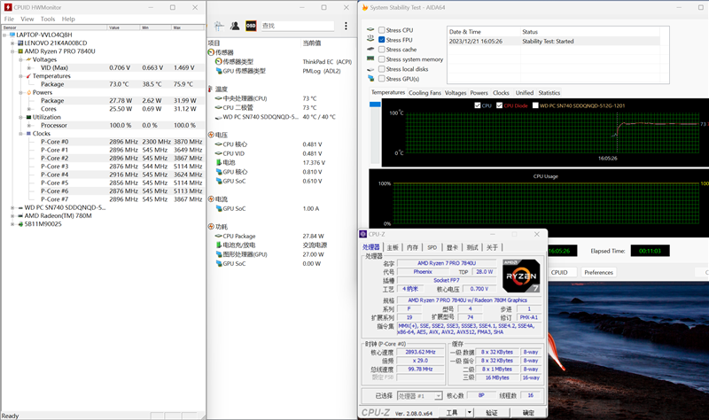Click the blue slider beside the temperature graph
Screen dimensions: 709x420
coord(375,105)
